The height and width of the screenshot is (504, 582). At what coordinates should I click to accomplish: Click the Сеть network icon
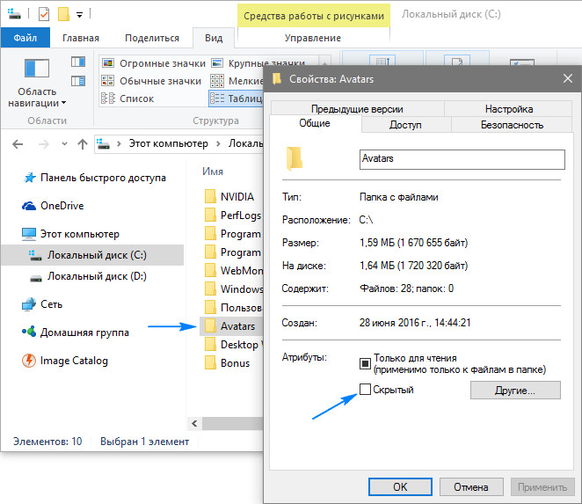(28, 304)
